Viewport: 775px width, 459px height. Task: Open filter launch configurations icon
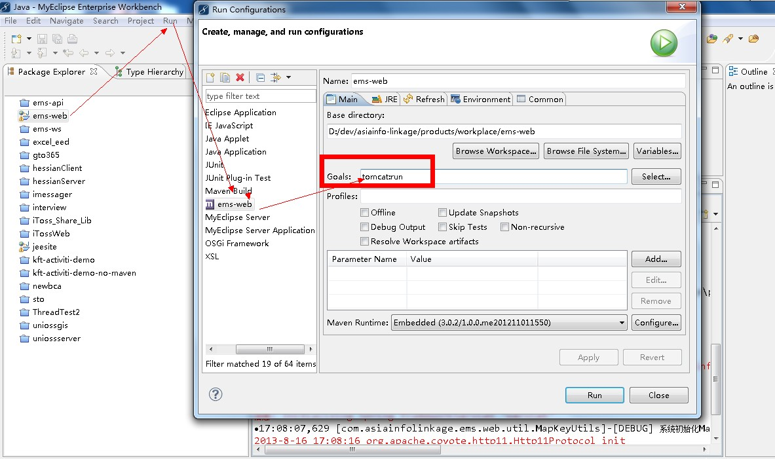coord(275,77)
